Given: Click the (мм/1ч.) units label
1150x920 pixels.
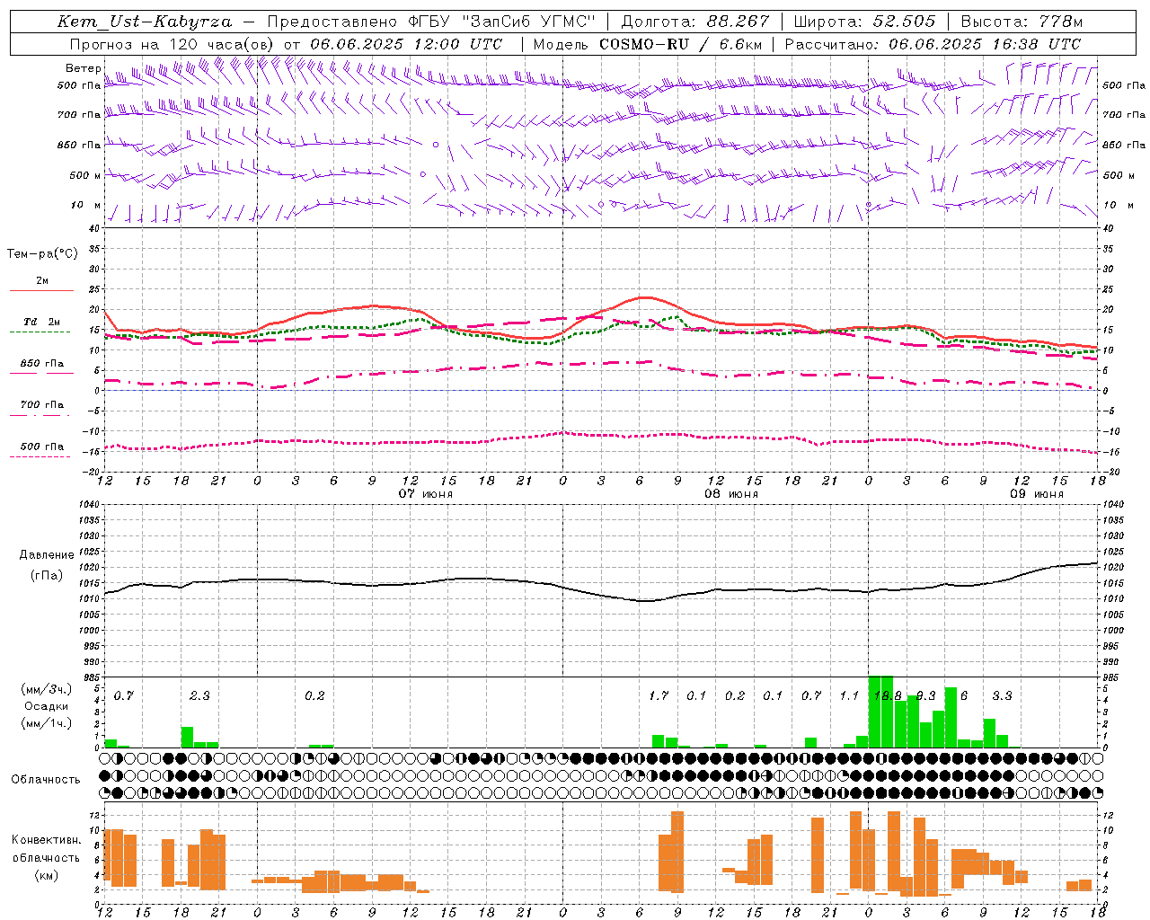Looking at the screenshot, I should [46, 722].
